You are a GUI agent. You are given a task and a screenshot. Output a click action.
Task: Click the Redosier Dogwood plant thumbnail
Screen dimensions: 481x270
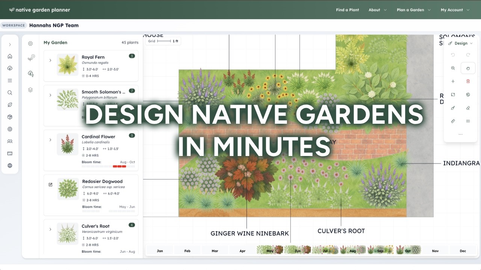click(68, 189)
